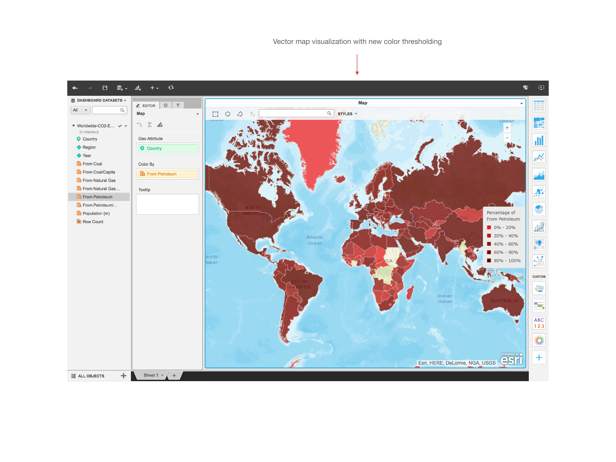Click the rectangle selection tool on map
The height and width of the screenshot is (462, 616).
pos(215,114)
